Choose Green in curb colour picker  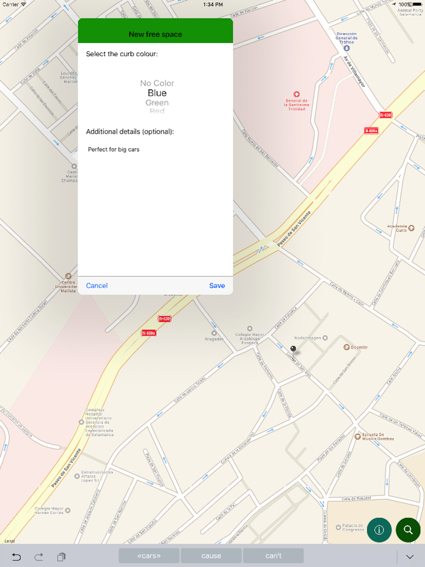[157, 102]
